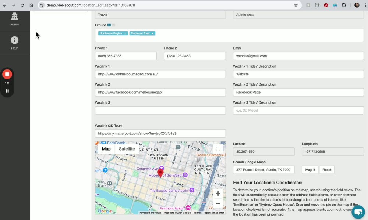Open the chat support widget

click(358, 212)
